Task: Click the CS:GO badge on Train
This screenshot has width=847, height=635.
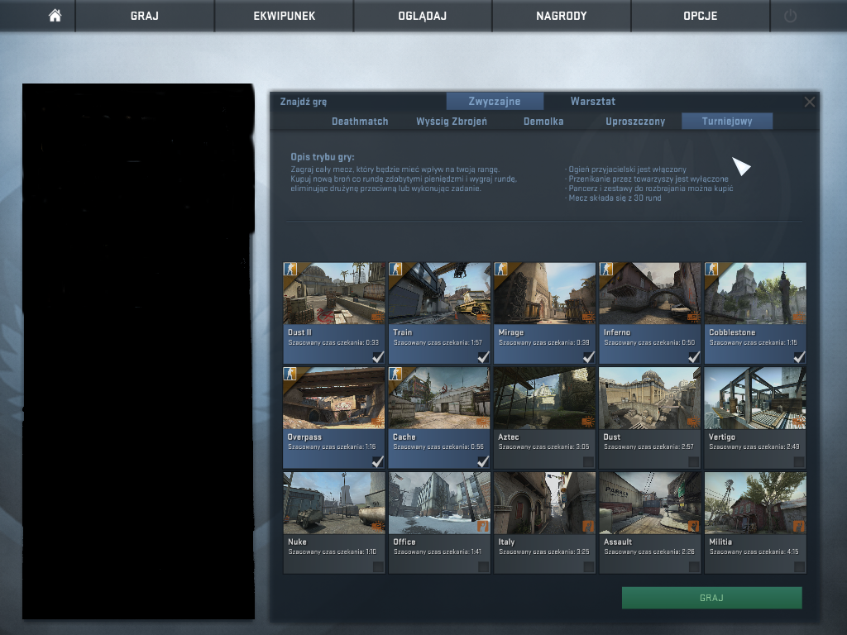Action: click(396, 269)
